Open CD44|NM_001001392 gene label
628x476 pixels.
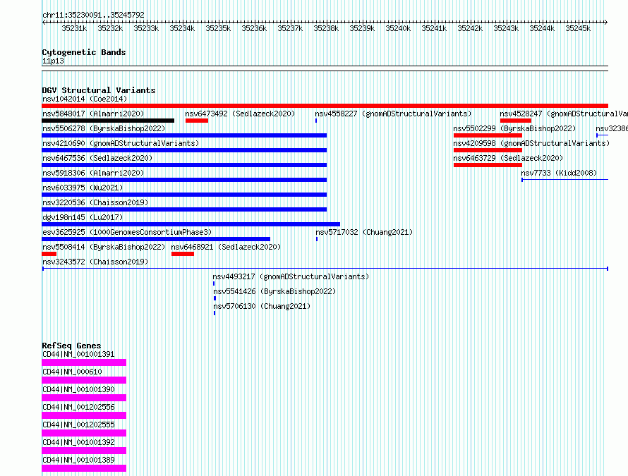pos(78,442)
